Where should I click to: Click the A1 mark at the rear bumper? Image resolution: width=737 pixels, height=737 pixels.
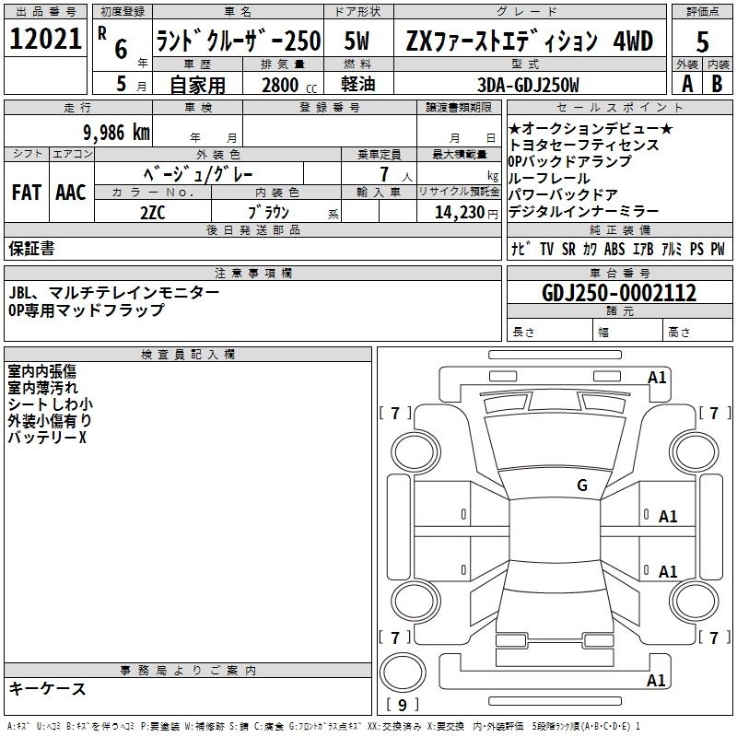pos(657,681)
